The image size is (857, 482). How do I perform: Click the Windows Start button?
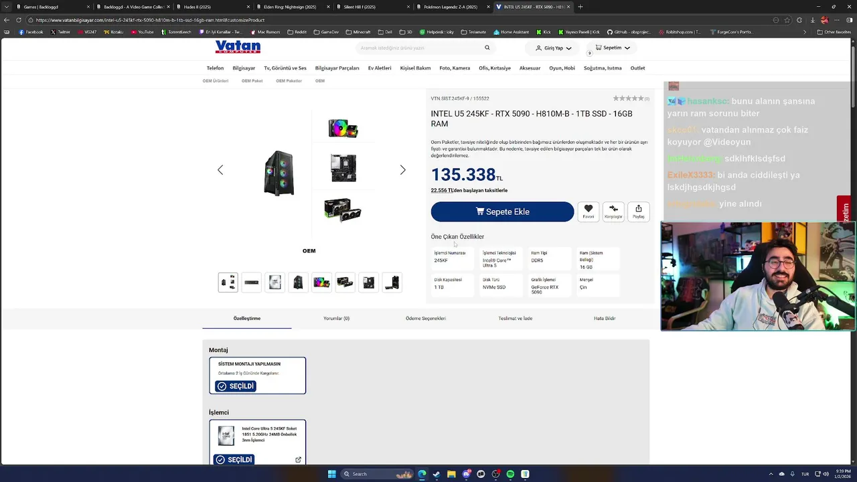point(331,474)
